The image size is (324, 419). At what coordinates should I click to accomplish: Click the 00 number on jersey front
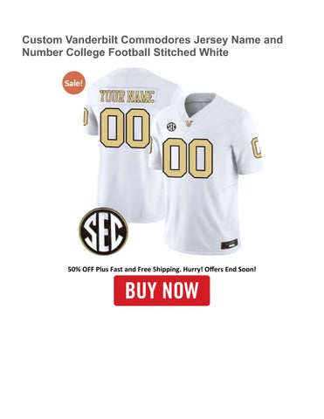tap(188, 158)
